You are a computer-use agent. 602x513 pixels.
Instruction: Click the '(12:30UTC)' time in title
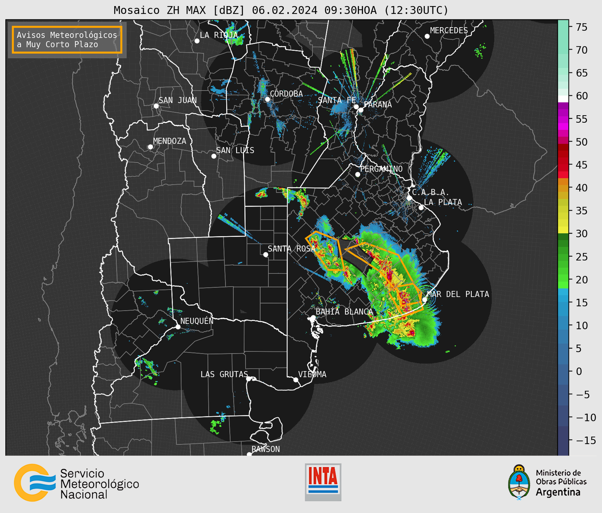(x=416, y=10)
